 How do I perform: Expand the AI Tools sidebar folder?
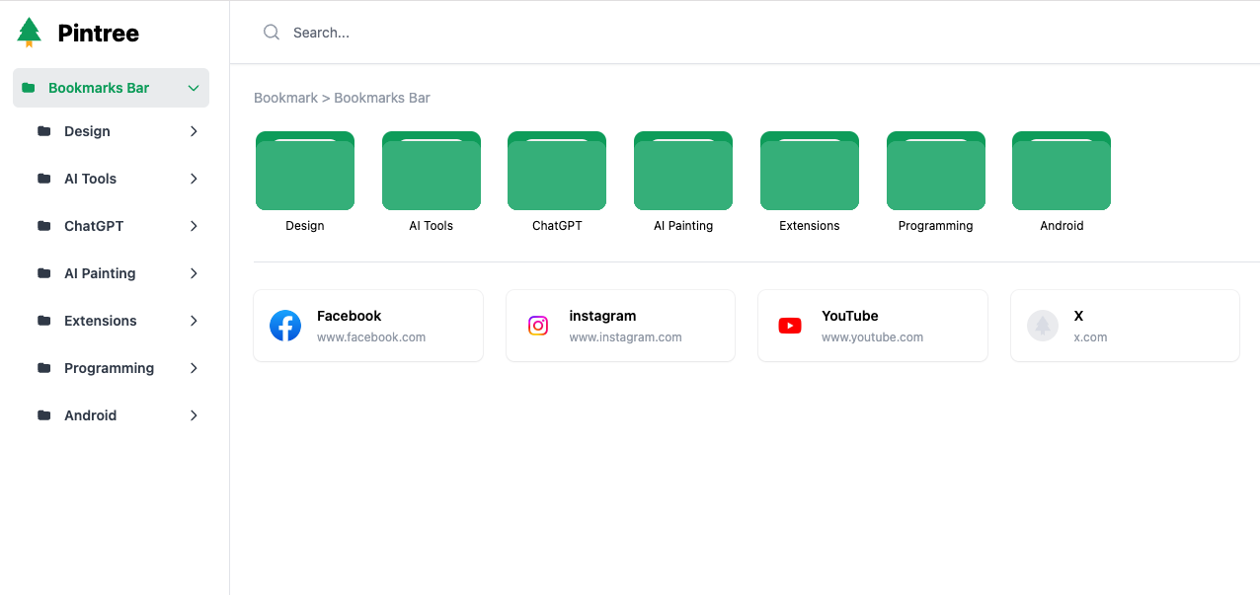click(x=194, y=179)
